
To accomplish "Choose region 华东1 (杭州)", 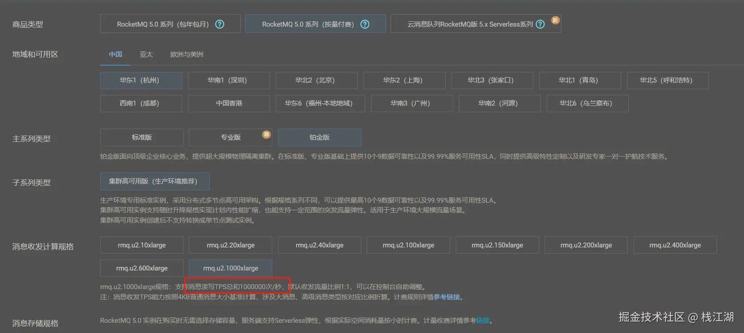I will (x=141, y=80).
